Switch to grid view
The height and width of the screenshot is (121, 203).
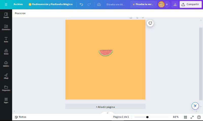185,117
